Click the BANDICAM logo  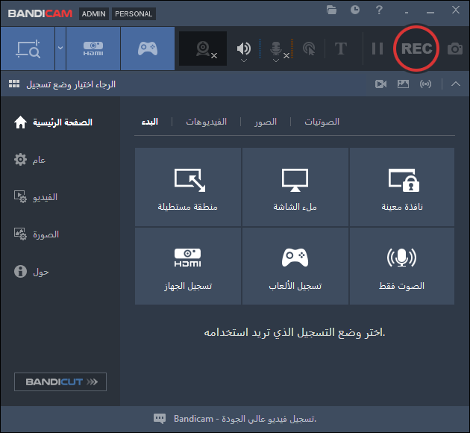40,13
